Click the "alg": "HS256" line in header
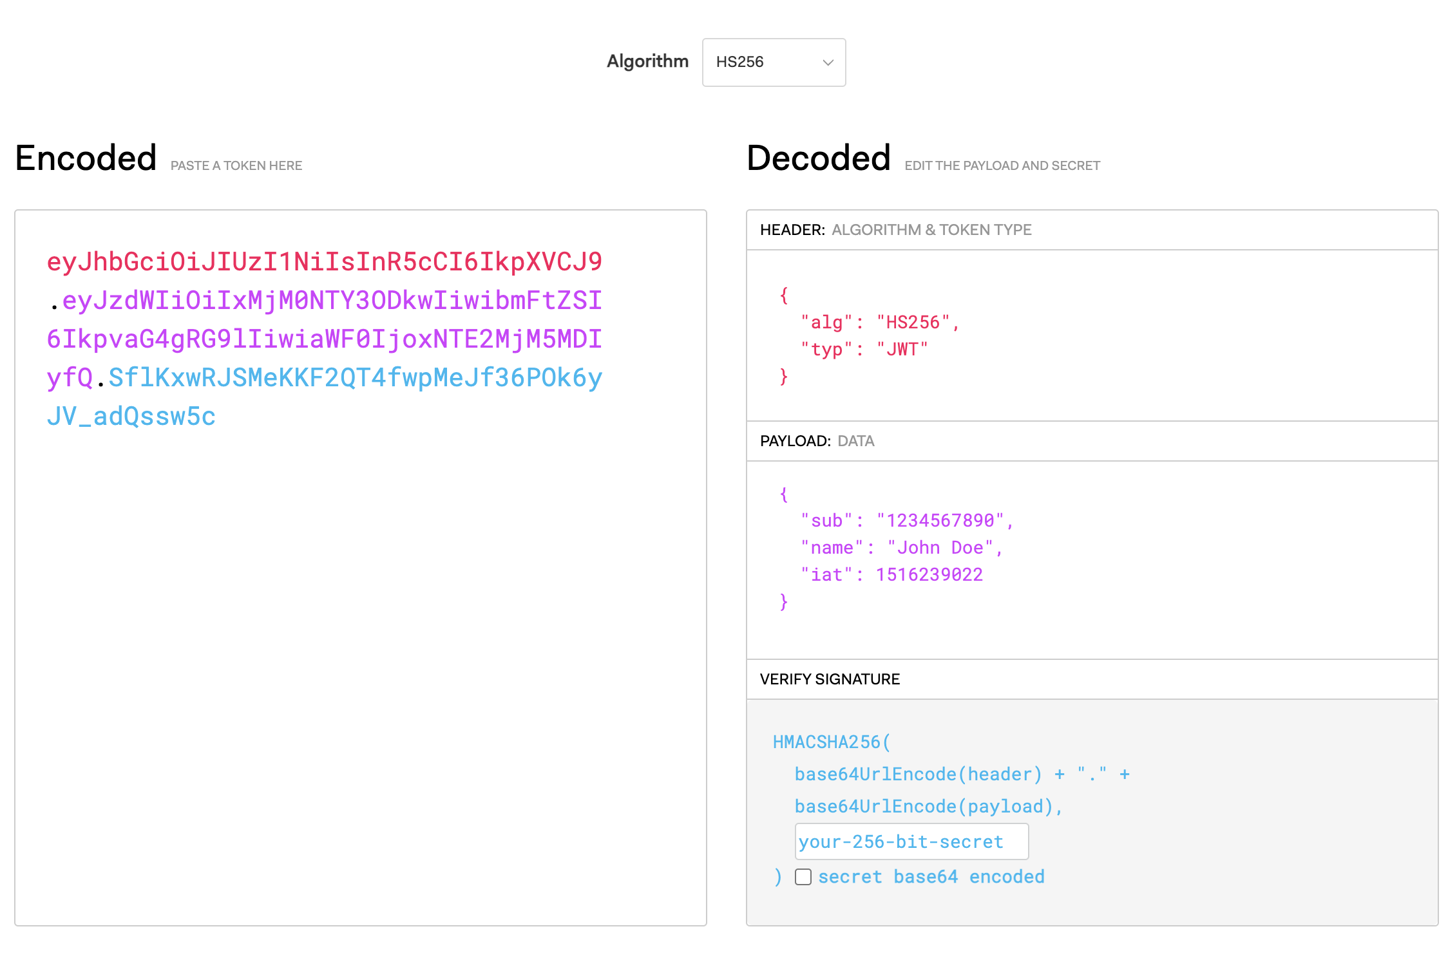This screenshot has width=1448, height=958. 881,322
